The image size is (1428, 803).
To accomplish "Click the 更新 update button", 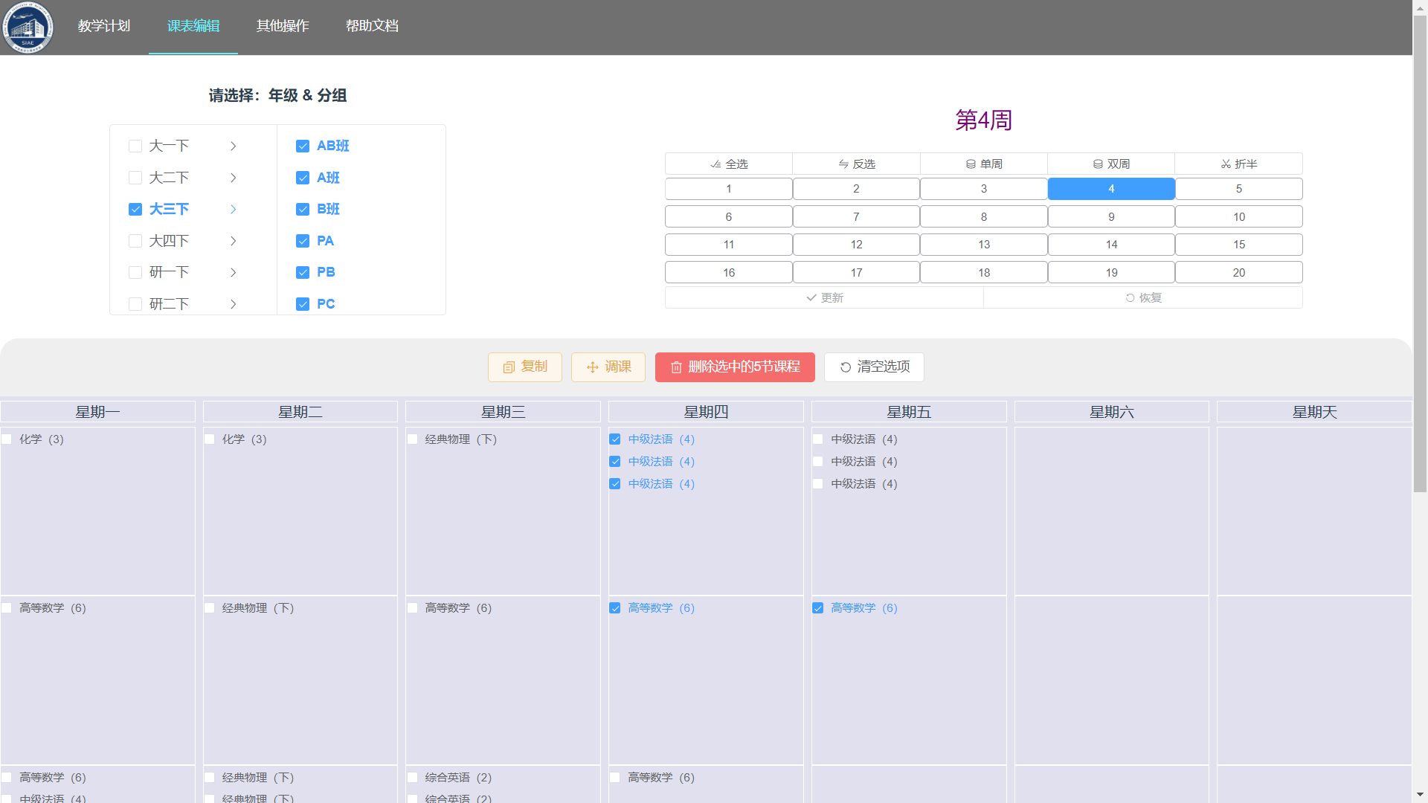I will tap(824, 297).
